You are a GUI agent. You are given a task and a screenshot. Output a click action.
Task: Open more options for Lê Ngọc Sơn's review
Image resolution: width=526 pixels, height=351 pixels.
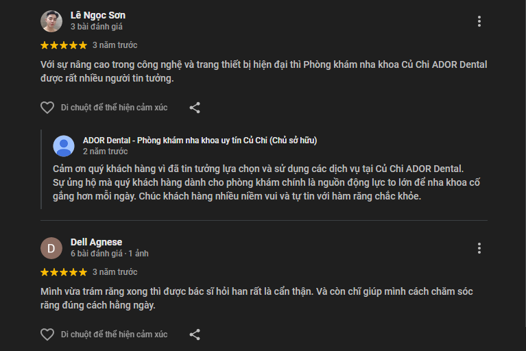click(479, 21)
